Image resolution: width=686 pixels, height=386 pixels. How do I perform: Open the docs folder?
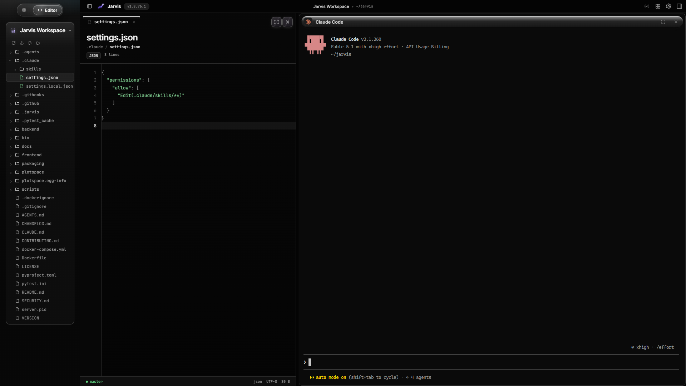[x=40, y=146]
